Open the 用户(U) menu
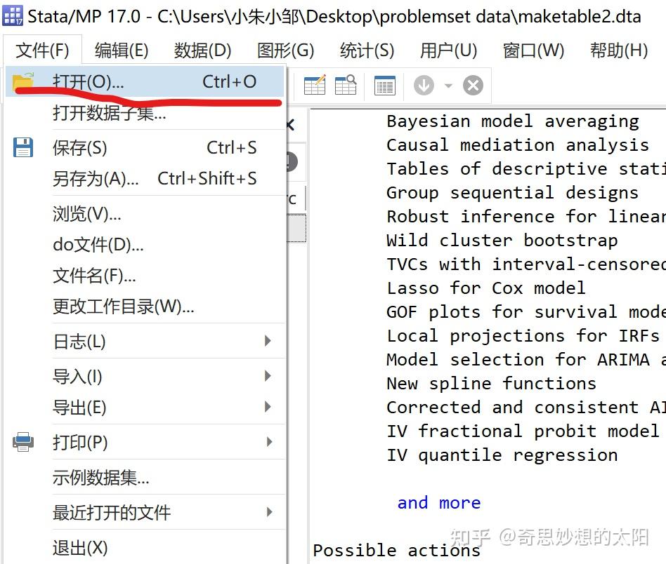666x564 pixels. coord(448,51)
